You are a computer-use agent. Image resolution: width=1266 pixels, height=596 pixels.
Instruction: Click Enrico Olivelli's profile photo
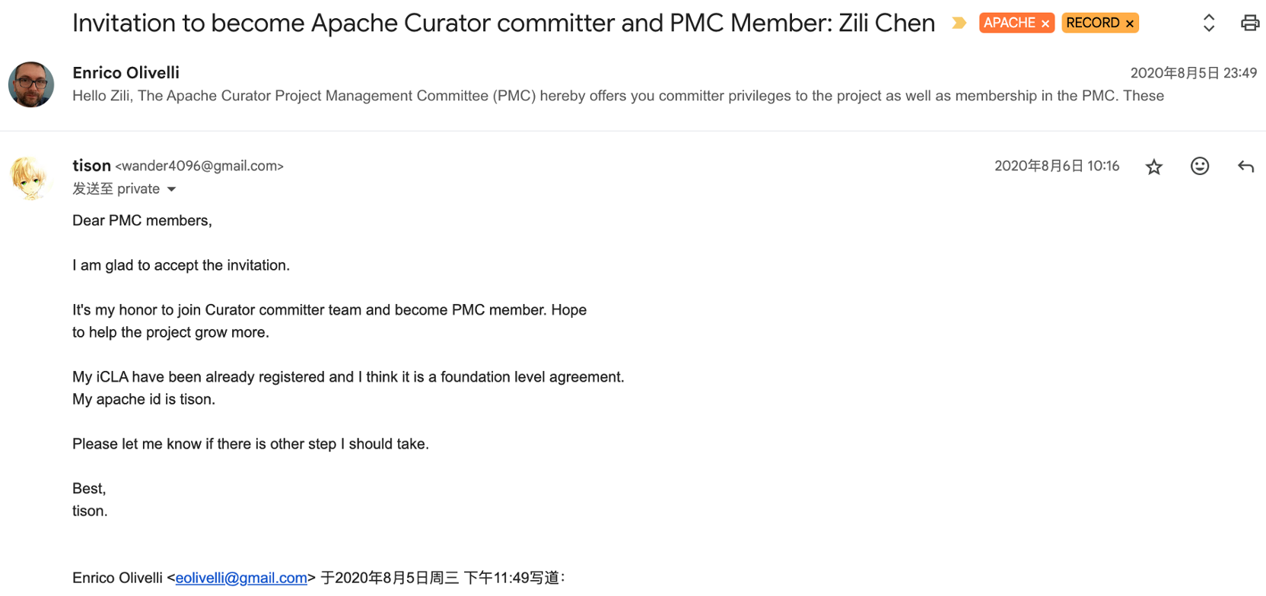(x=31, y=84)
